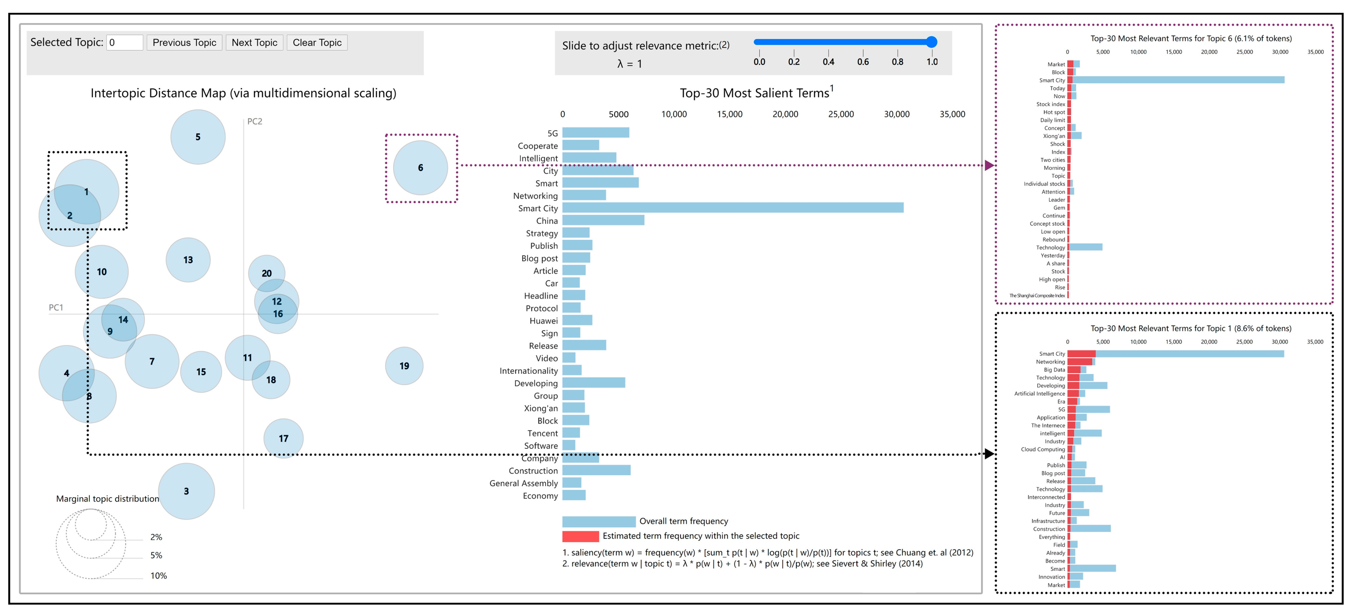The height and width of the screenshot is (614, 1351).
Task: Click topic bubble 3
Action: tap(186, 491)
